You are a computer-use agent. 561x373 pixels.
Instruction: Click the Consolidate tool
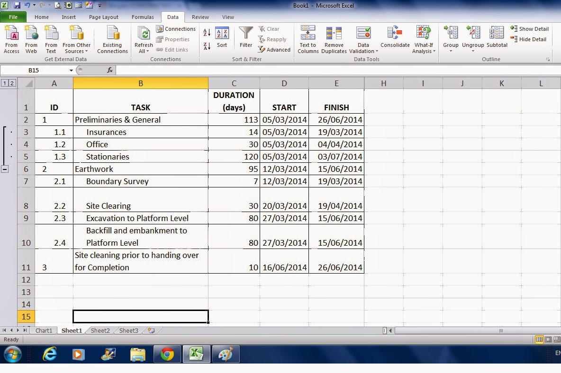pos(395,37)
